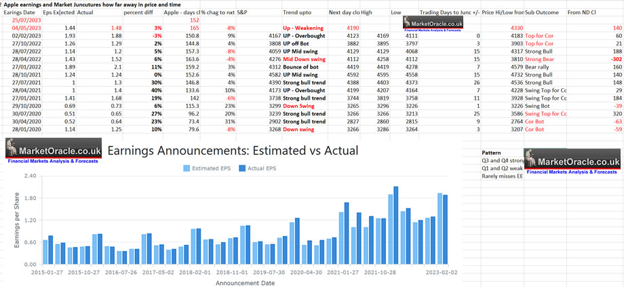The height and width of the screenshot is (287, 624).
Task: Select the 'Rarely misses EE' cell
Action: coord(503,176)
